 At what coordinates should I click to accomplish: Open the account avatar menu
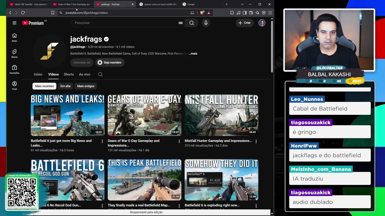(262, 23)
